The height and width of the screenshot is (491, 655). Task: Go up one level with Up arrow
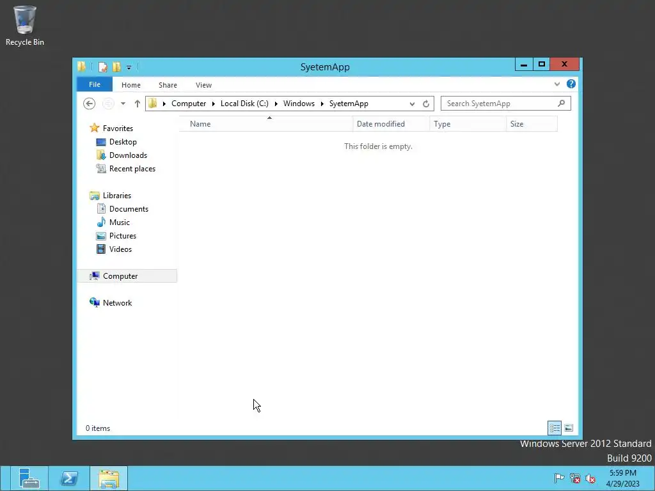coord(137,104)
